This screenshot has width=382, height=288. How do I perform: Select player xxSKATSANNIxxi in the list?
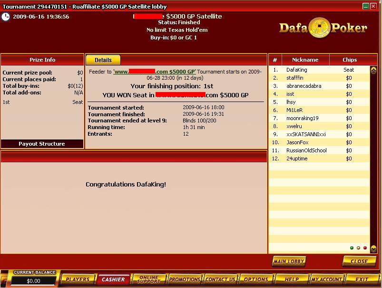pyautogui.click(x=319, y=134)
